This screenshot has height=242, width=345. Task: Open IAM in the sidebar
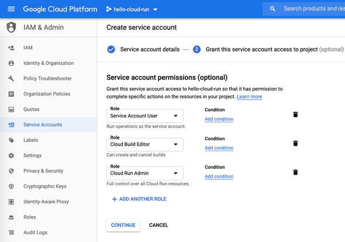(49, 47)
